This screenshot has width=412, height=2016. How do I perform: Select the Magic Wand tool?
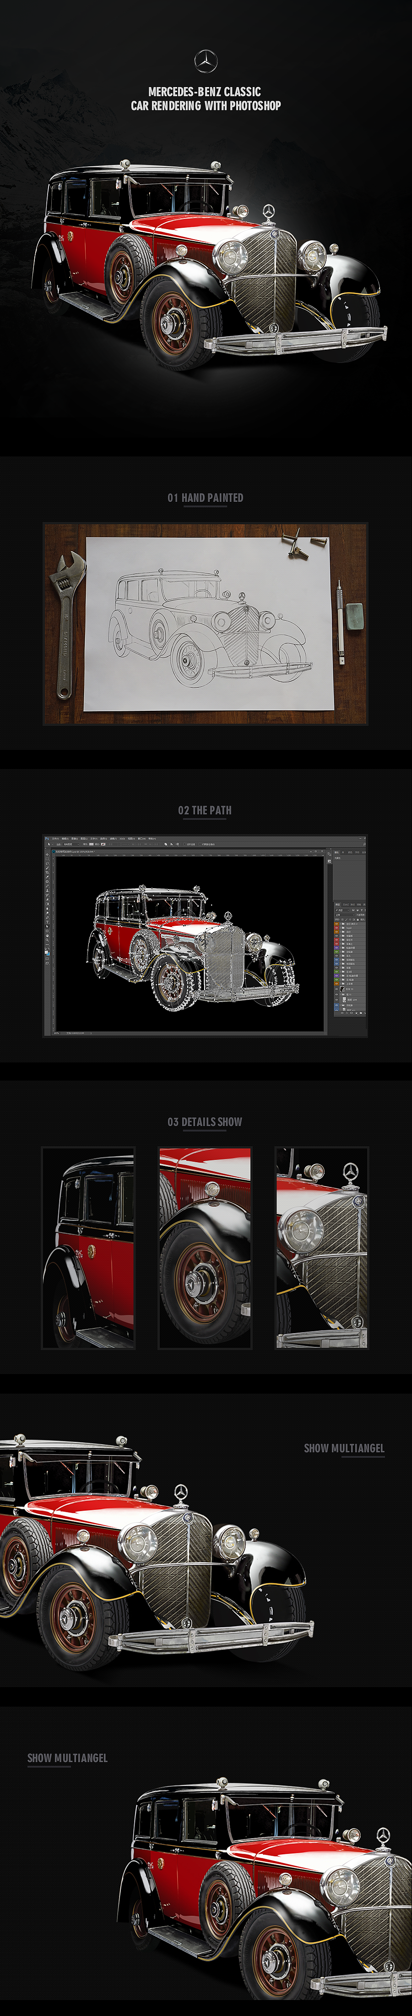tap(48, 868)
